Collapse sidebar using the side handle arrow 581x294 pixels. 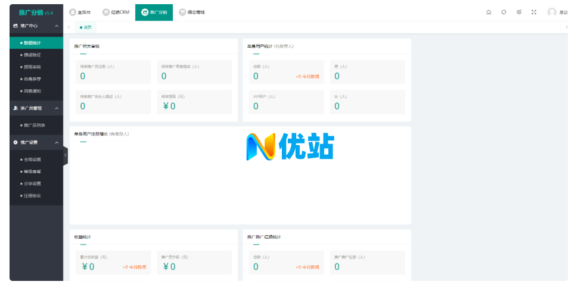pyautogui.click(x=66, y=155)
